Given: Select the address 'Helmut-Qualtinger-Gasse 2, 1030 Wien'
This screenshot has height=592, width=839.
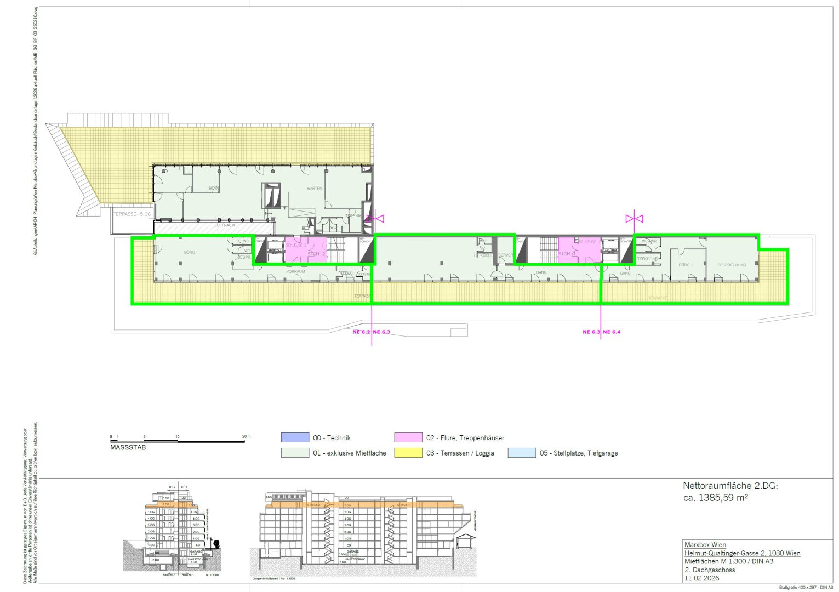Looking at the screenshot, I should point(743,553).
